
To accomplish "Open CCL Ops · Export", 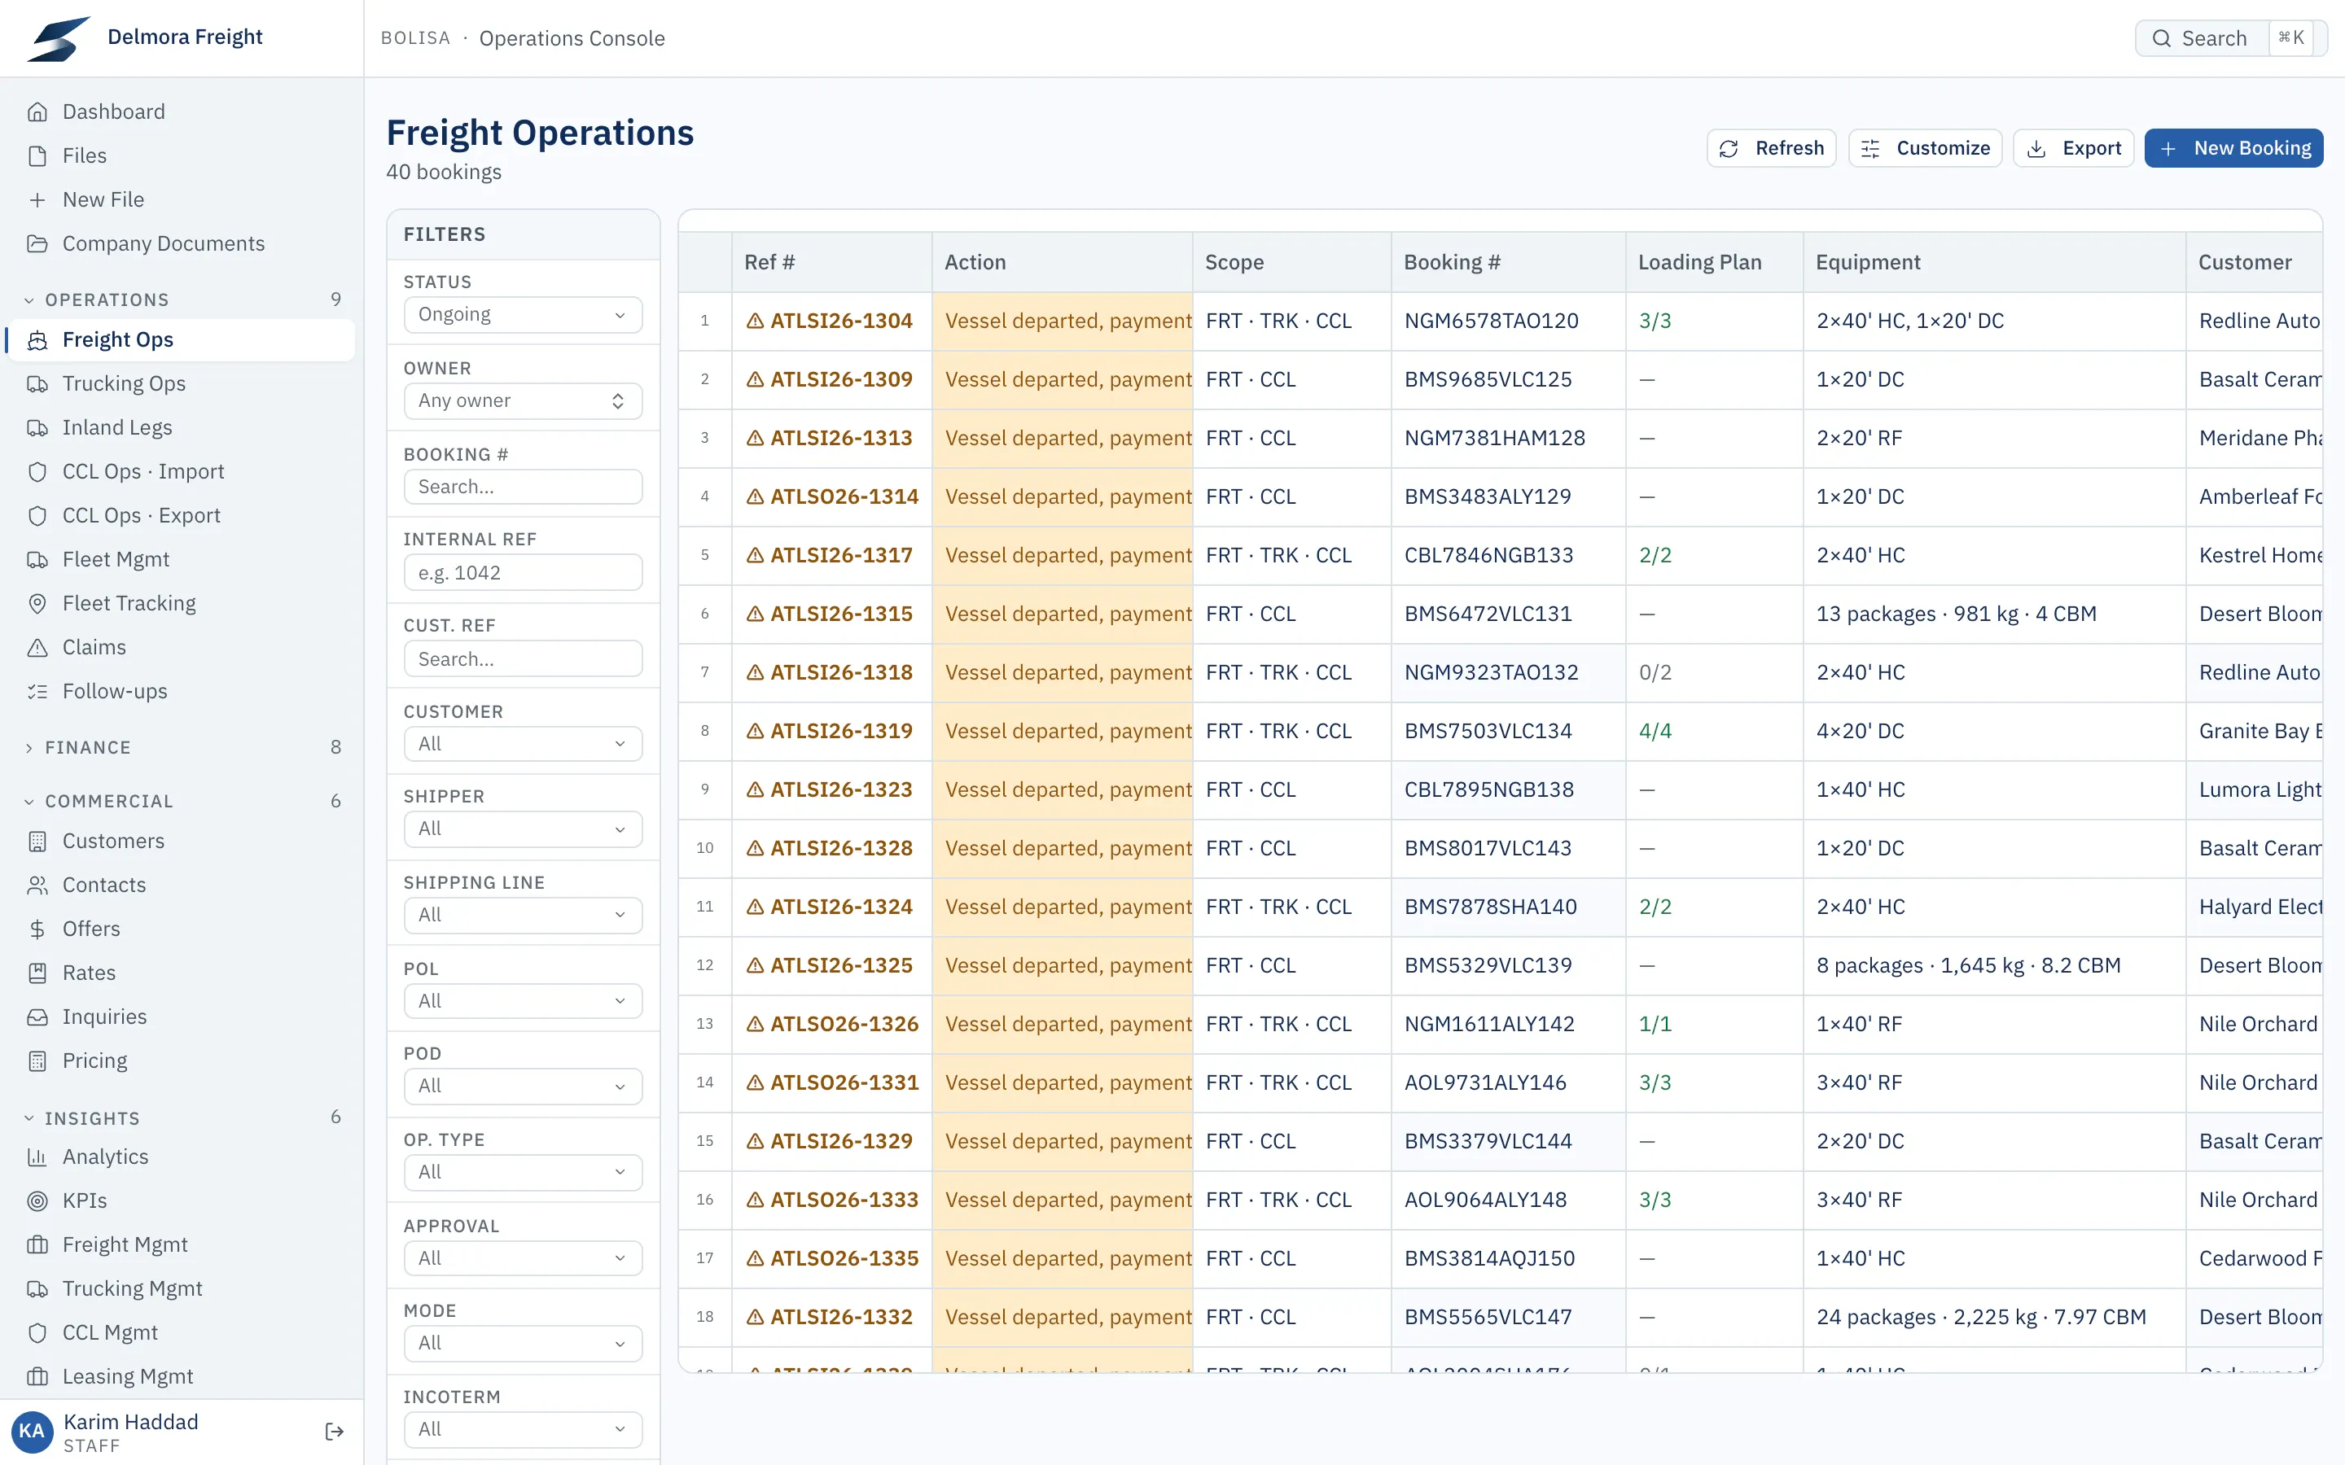I will coord(182,515).
